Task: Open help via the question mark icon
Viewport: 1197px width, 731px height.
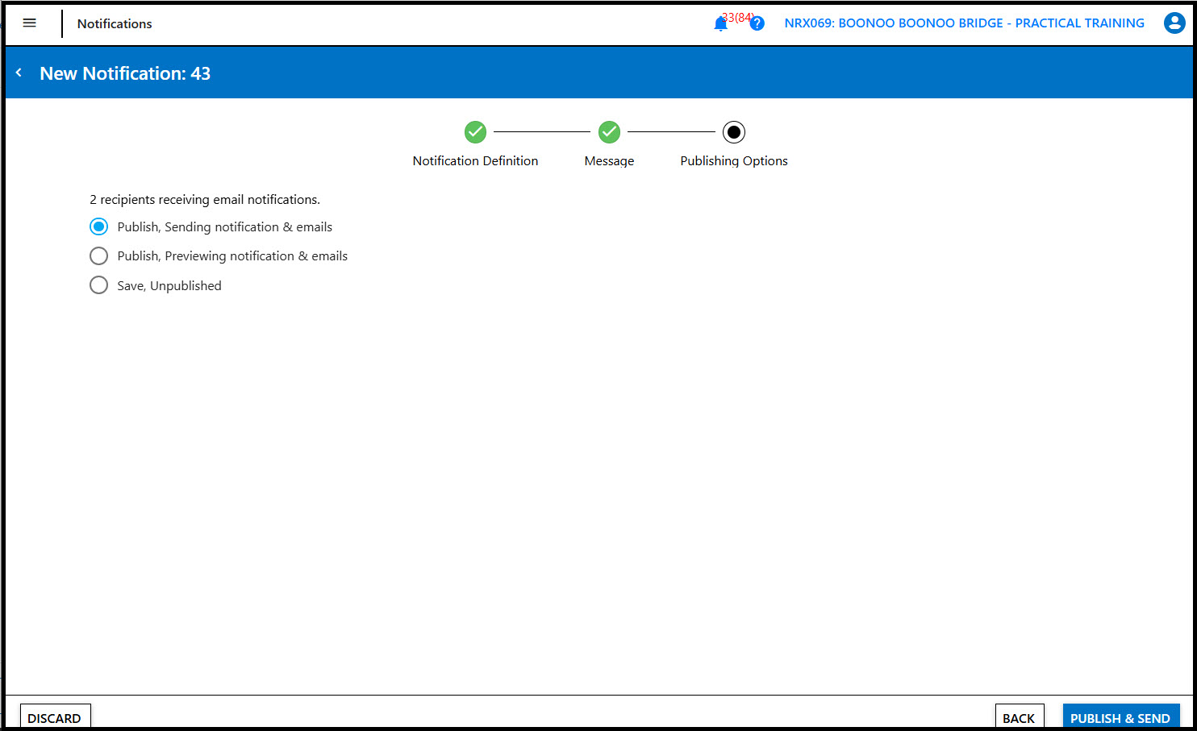Action: pos(757,23)
